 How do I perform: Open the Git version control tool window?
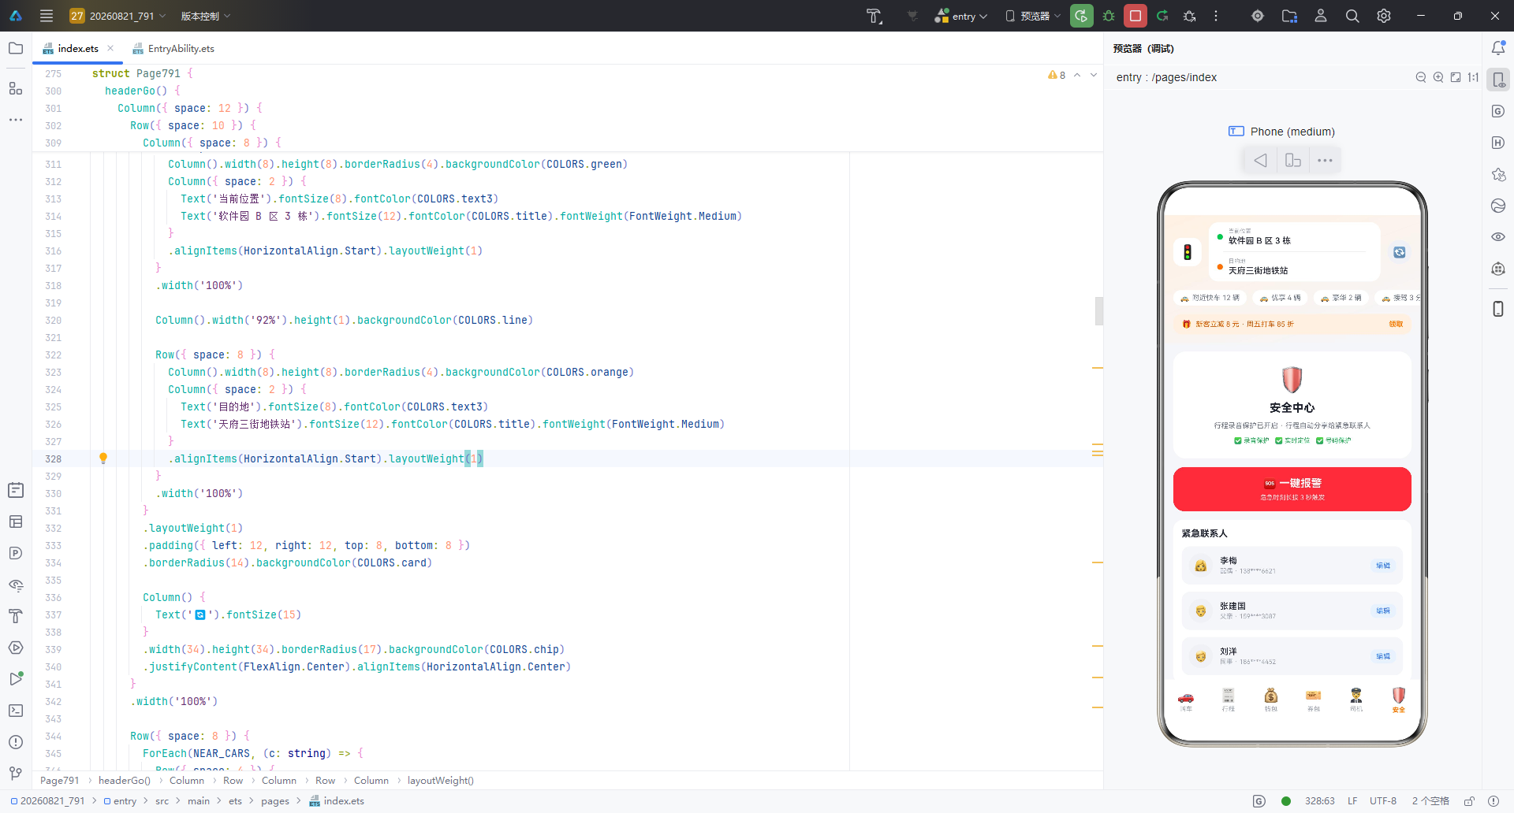(x=16, y=774)
